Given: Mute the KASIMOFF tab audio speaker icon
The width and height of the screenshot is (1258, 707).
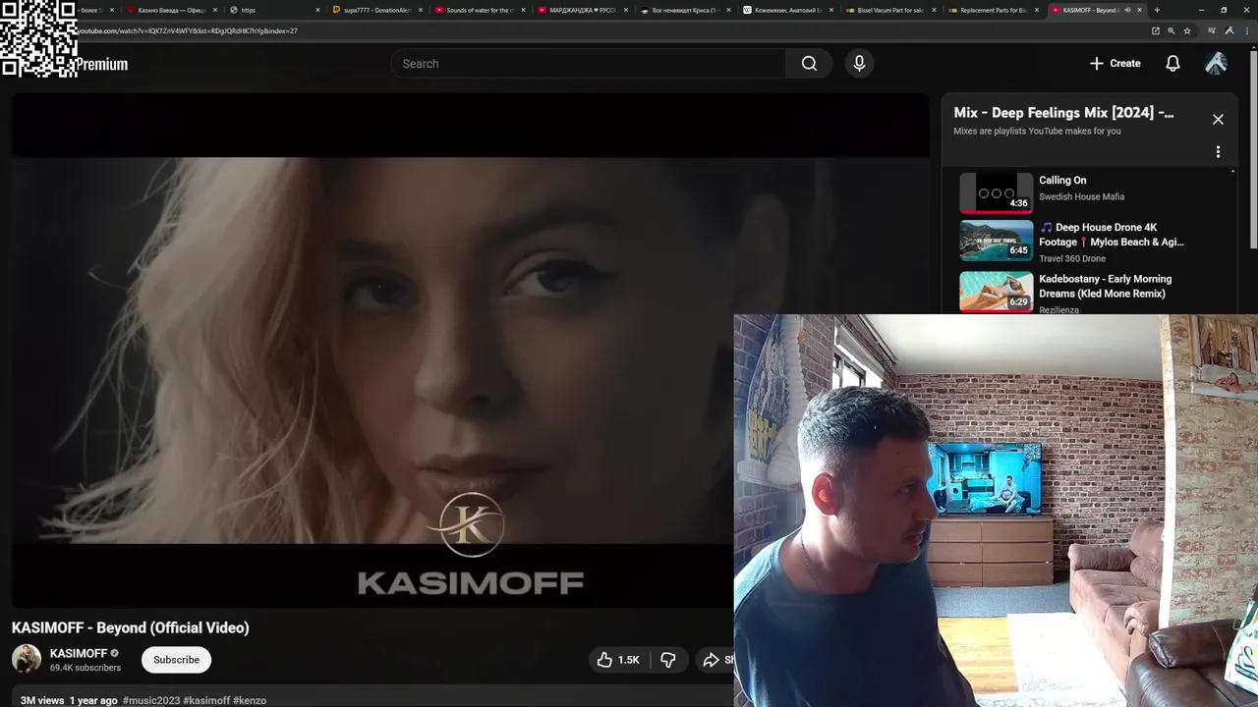Looking at the screenshot, I should (1127, 10).
